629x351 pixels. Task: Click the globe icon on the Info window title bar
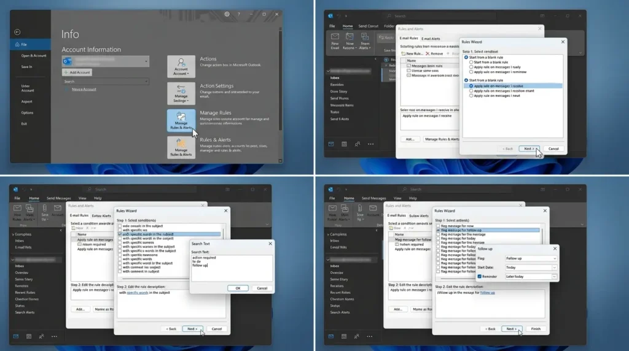pos(227,14)
